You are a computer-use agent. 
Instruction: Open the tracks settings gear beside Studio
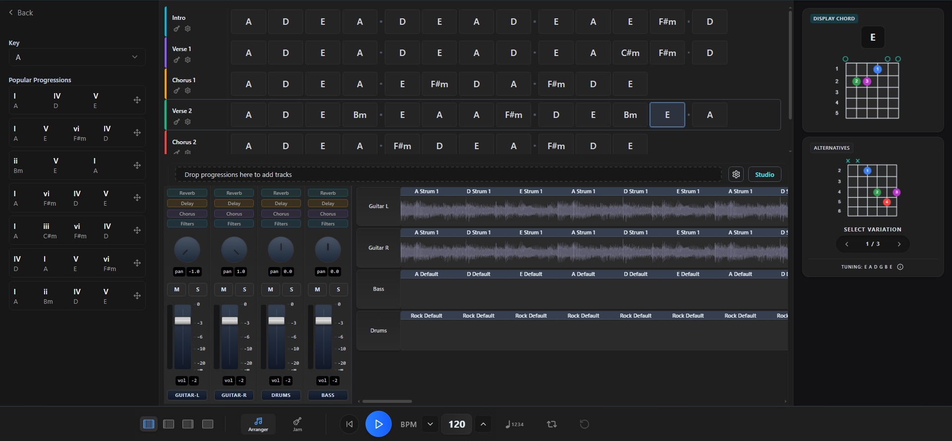coord(736,174)
